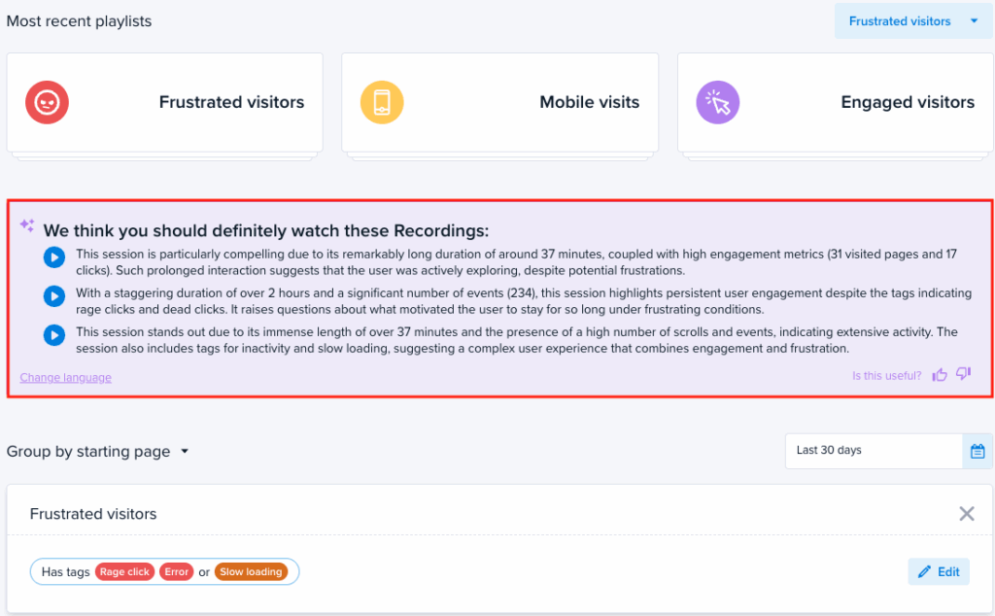
Task: Click the Rage click tag
Action: 124,572
